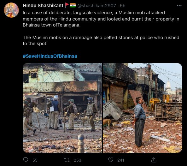The image size is (187, 166).
Task: Open the 5h timestamp permalink
Action: [x=123, y=6]
